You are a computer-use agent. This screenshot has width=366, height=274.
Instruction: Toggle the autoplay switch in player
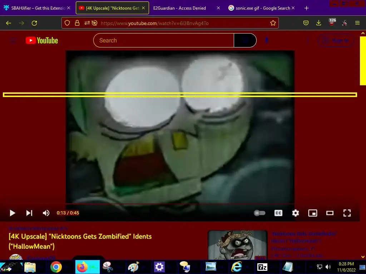point(259,213)
